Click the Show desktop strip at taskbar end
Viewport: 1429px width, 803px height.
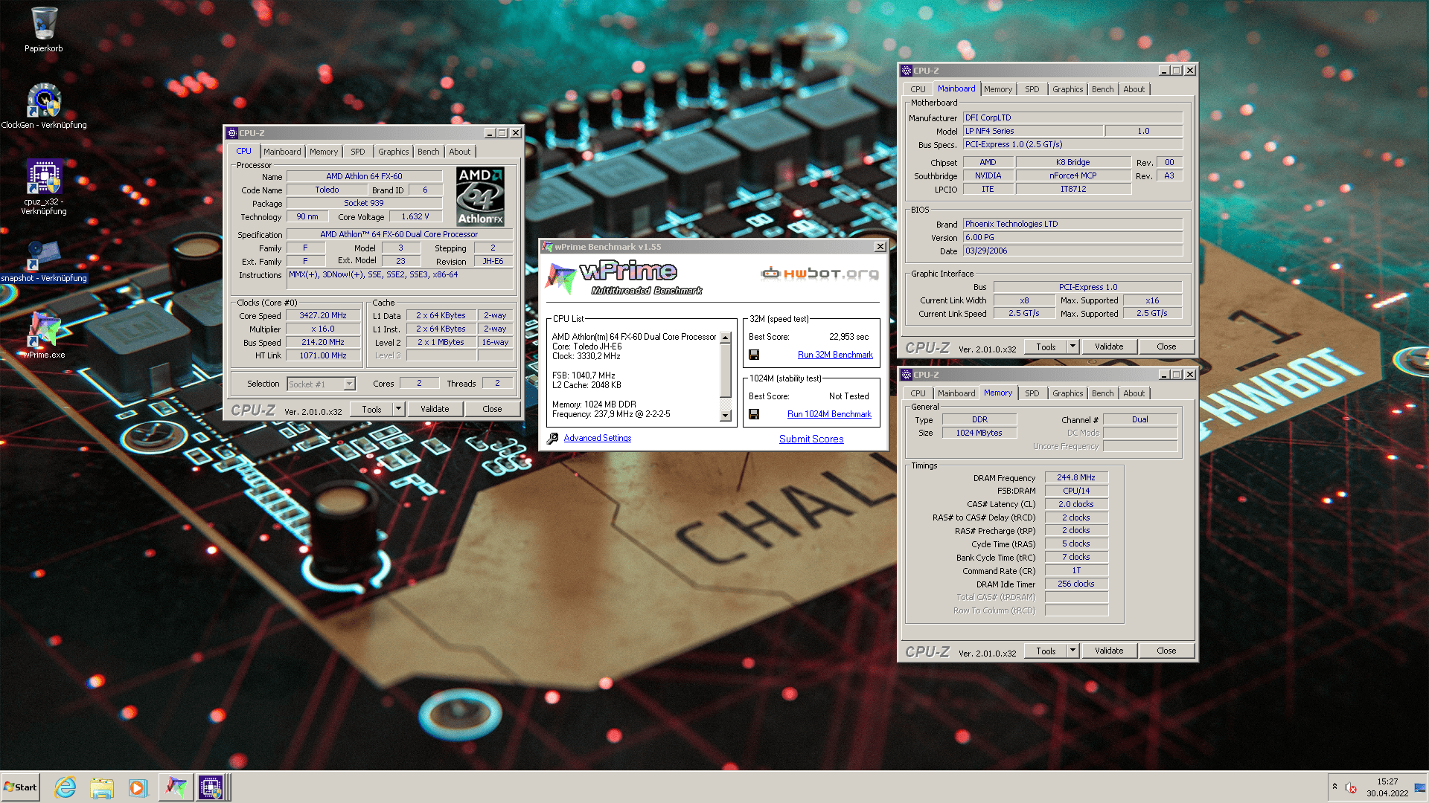coord(1420,787)
